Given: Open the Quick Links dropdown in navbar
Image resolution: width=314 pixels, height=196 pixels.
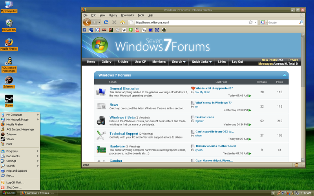Looking at the screenshot, I should (x=202, y=62).
